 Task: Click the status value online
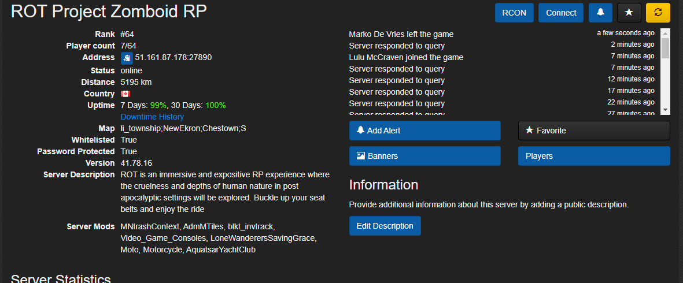coord(131,70)
